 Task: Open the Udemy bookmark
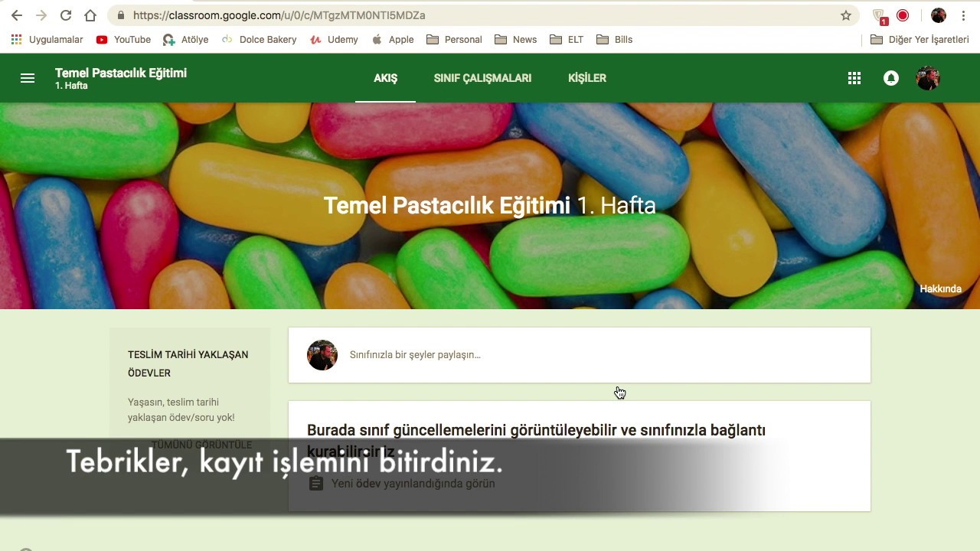[334, 40]
